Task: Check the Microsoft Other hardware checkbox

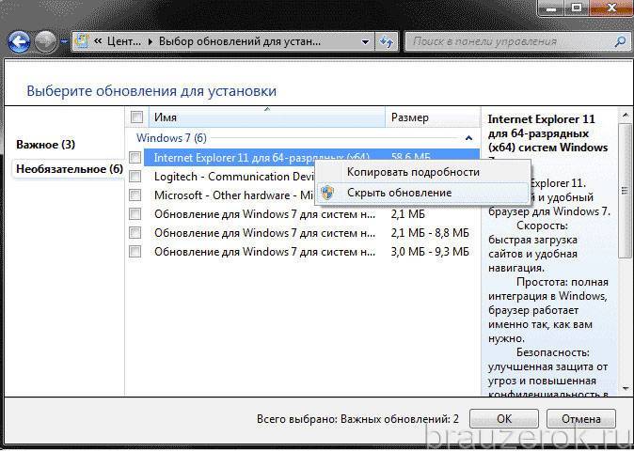Action: [135, 195]
